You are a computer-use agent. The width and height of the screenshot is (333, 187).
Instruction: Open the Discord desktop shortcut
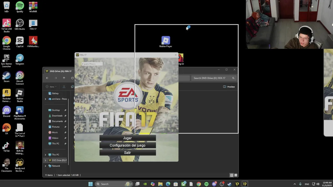pos(7,112)
